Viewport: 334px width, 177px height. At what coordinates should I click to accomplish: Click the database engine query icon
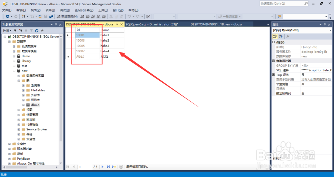click(82, 16)
